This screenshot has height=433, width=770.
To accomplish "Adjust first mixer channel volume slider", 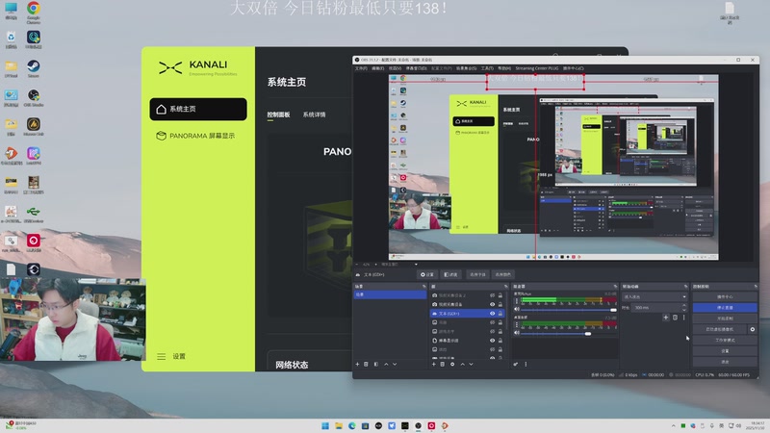I will pyautogui.click(x=568, y=310).
